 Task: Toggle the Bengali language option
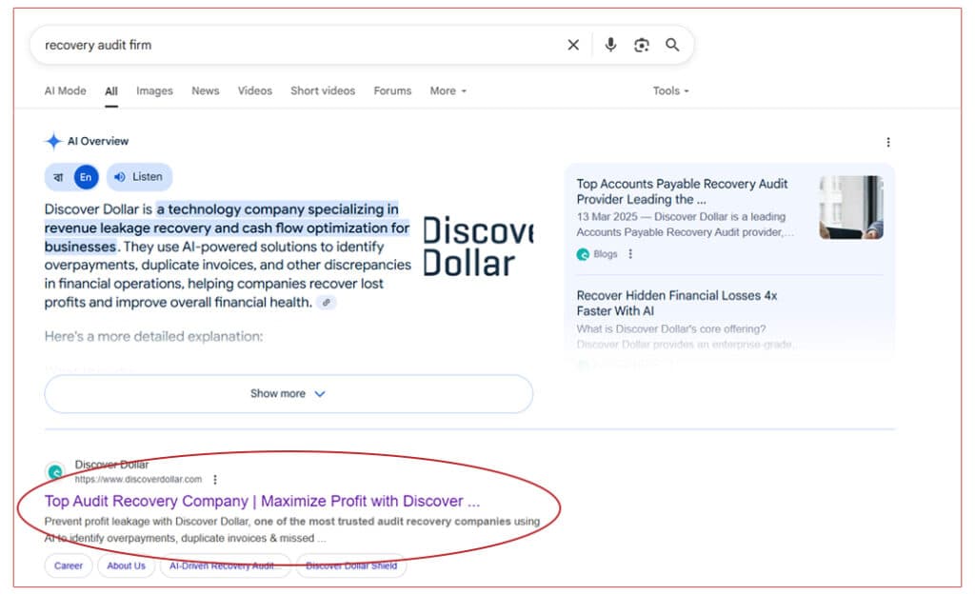[59, 176]
